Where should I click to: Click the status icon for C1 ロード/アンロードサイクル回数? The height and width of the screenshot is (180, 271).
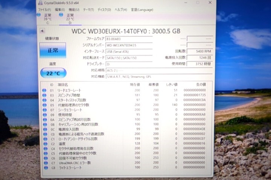[x=46, y=139]
